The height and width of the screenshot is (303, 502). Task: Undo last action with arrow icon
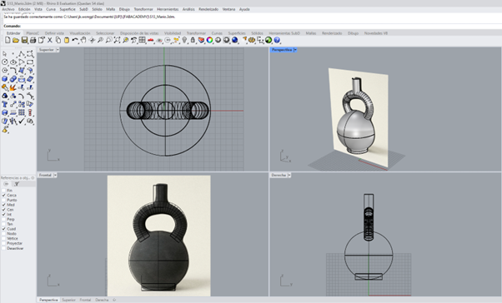pos(75,40)
